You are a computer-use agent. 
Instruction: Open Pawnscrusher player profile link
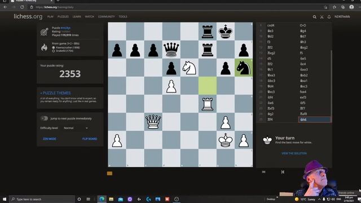click(68, 47)
